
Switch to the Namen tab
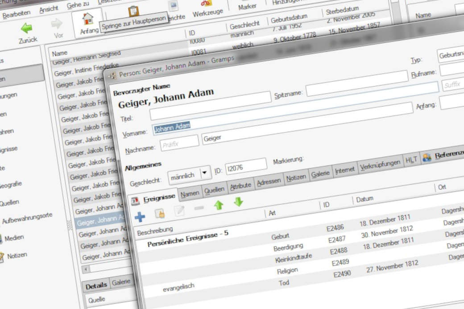[190, 194]
